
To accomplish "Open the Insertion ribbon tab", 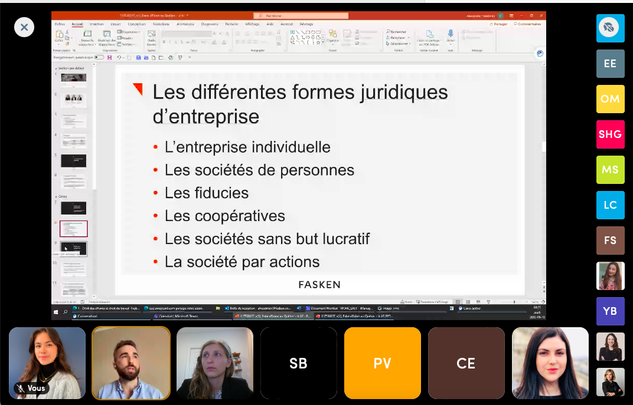I will pos(96,24).
